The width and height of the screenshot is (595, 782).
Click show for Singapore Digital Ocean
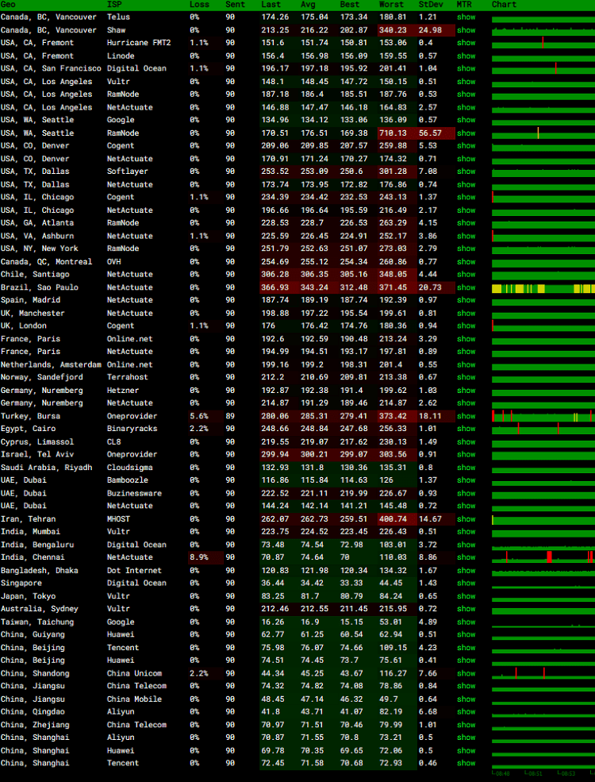pyautogui.click(x=466, y=583)
